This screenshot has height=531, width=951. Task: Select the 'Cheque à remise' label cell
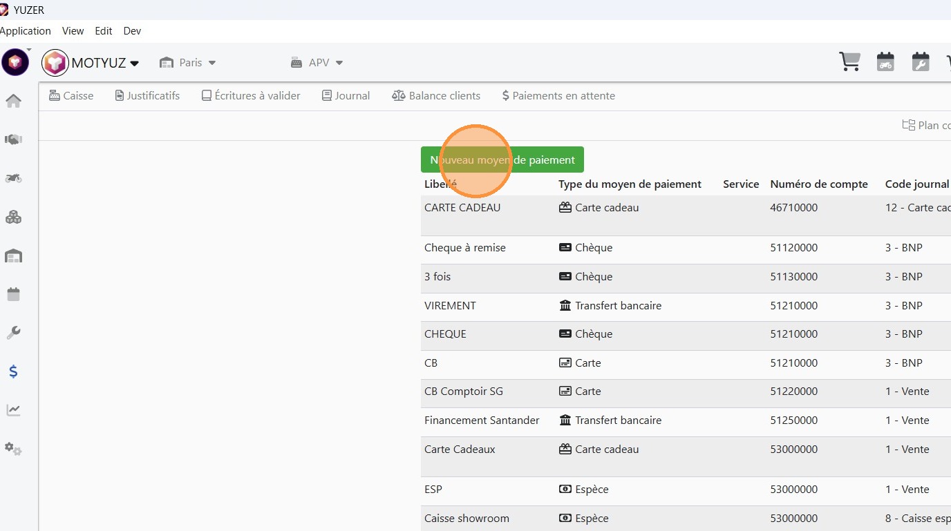465,248
